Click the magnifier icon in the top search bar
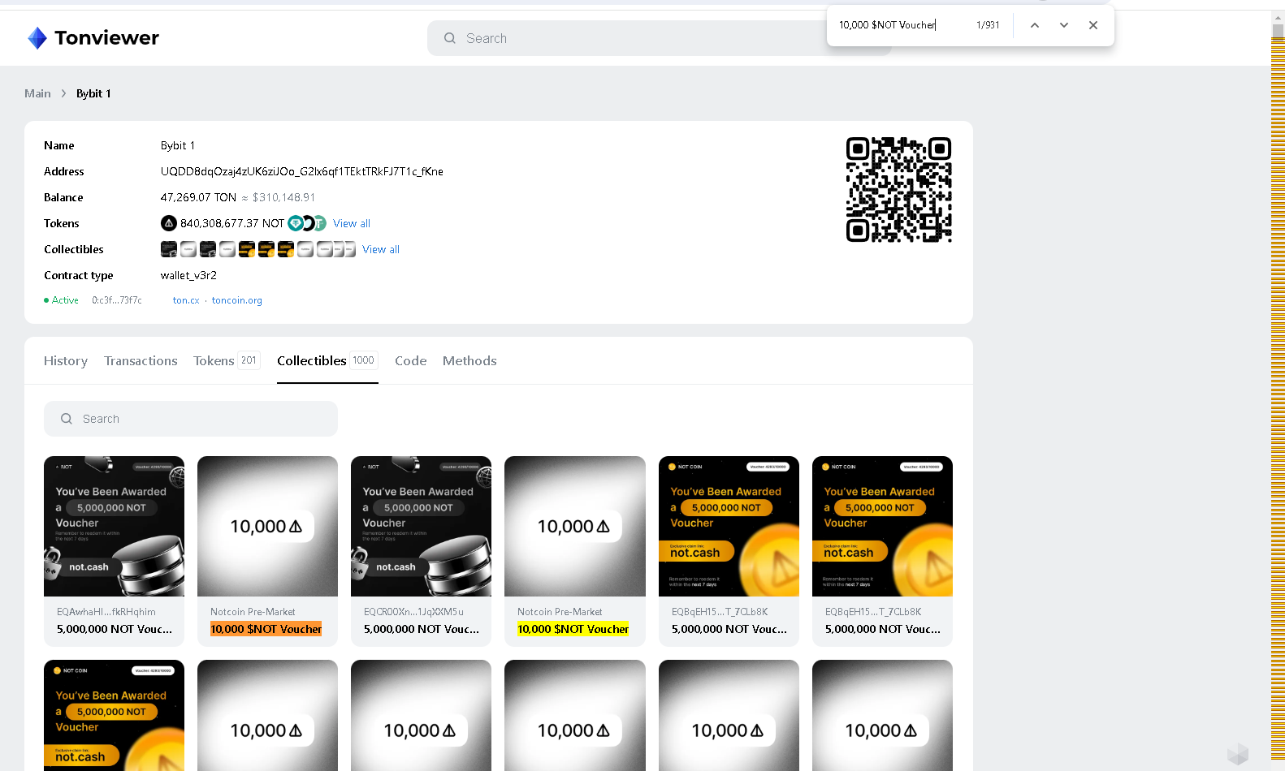 [x=450, y=38]
